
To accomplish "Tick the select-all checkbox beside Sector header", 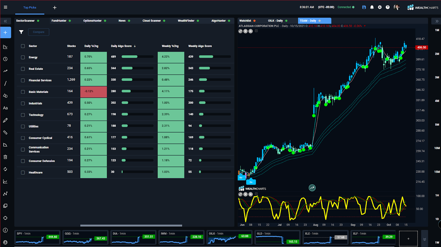I will (x=23, y=46).
